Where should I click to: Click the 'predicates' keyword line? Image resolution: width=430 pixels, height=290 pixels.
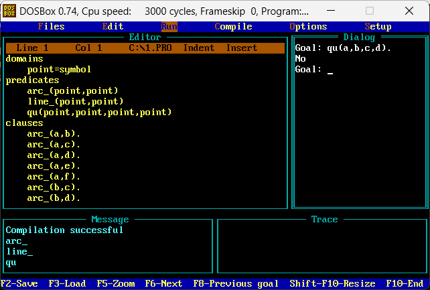pos(32,80)
